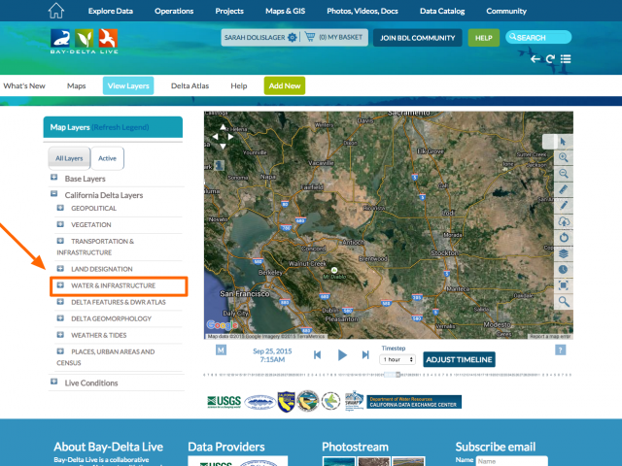Click the map search magnifier tool
Screen dimensions: 622x466
pyautogui.click(x=564, y=302)
